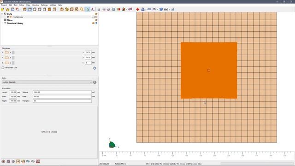
Task: Click the Z clip plane slider handle
Action: (13, 63)
